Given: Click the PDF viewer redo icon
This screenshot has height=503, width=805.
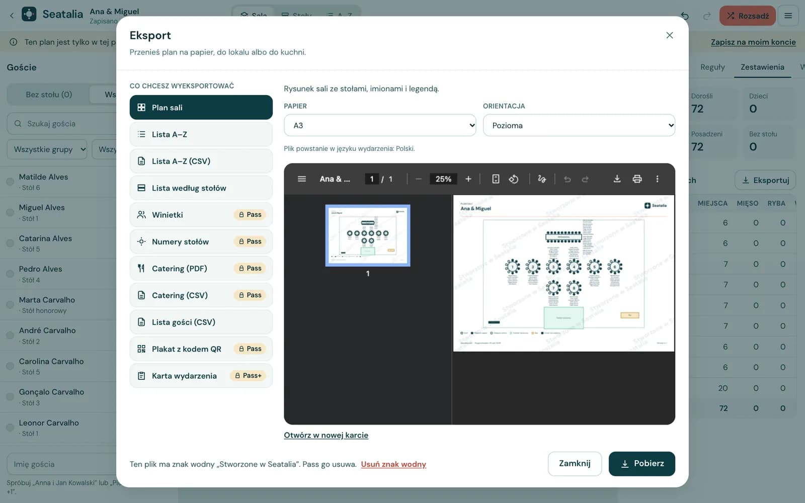Looking at the screenshot, I should [x=585, y=179].
